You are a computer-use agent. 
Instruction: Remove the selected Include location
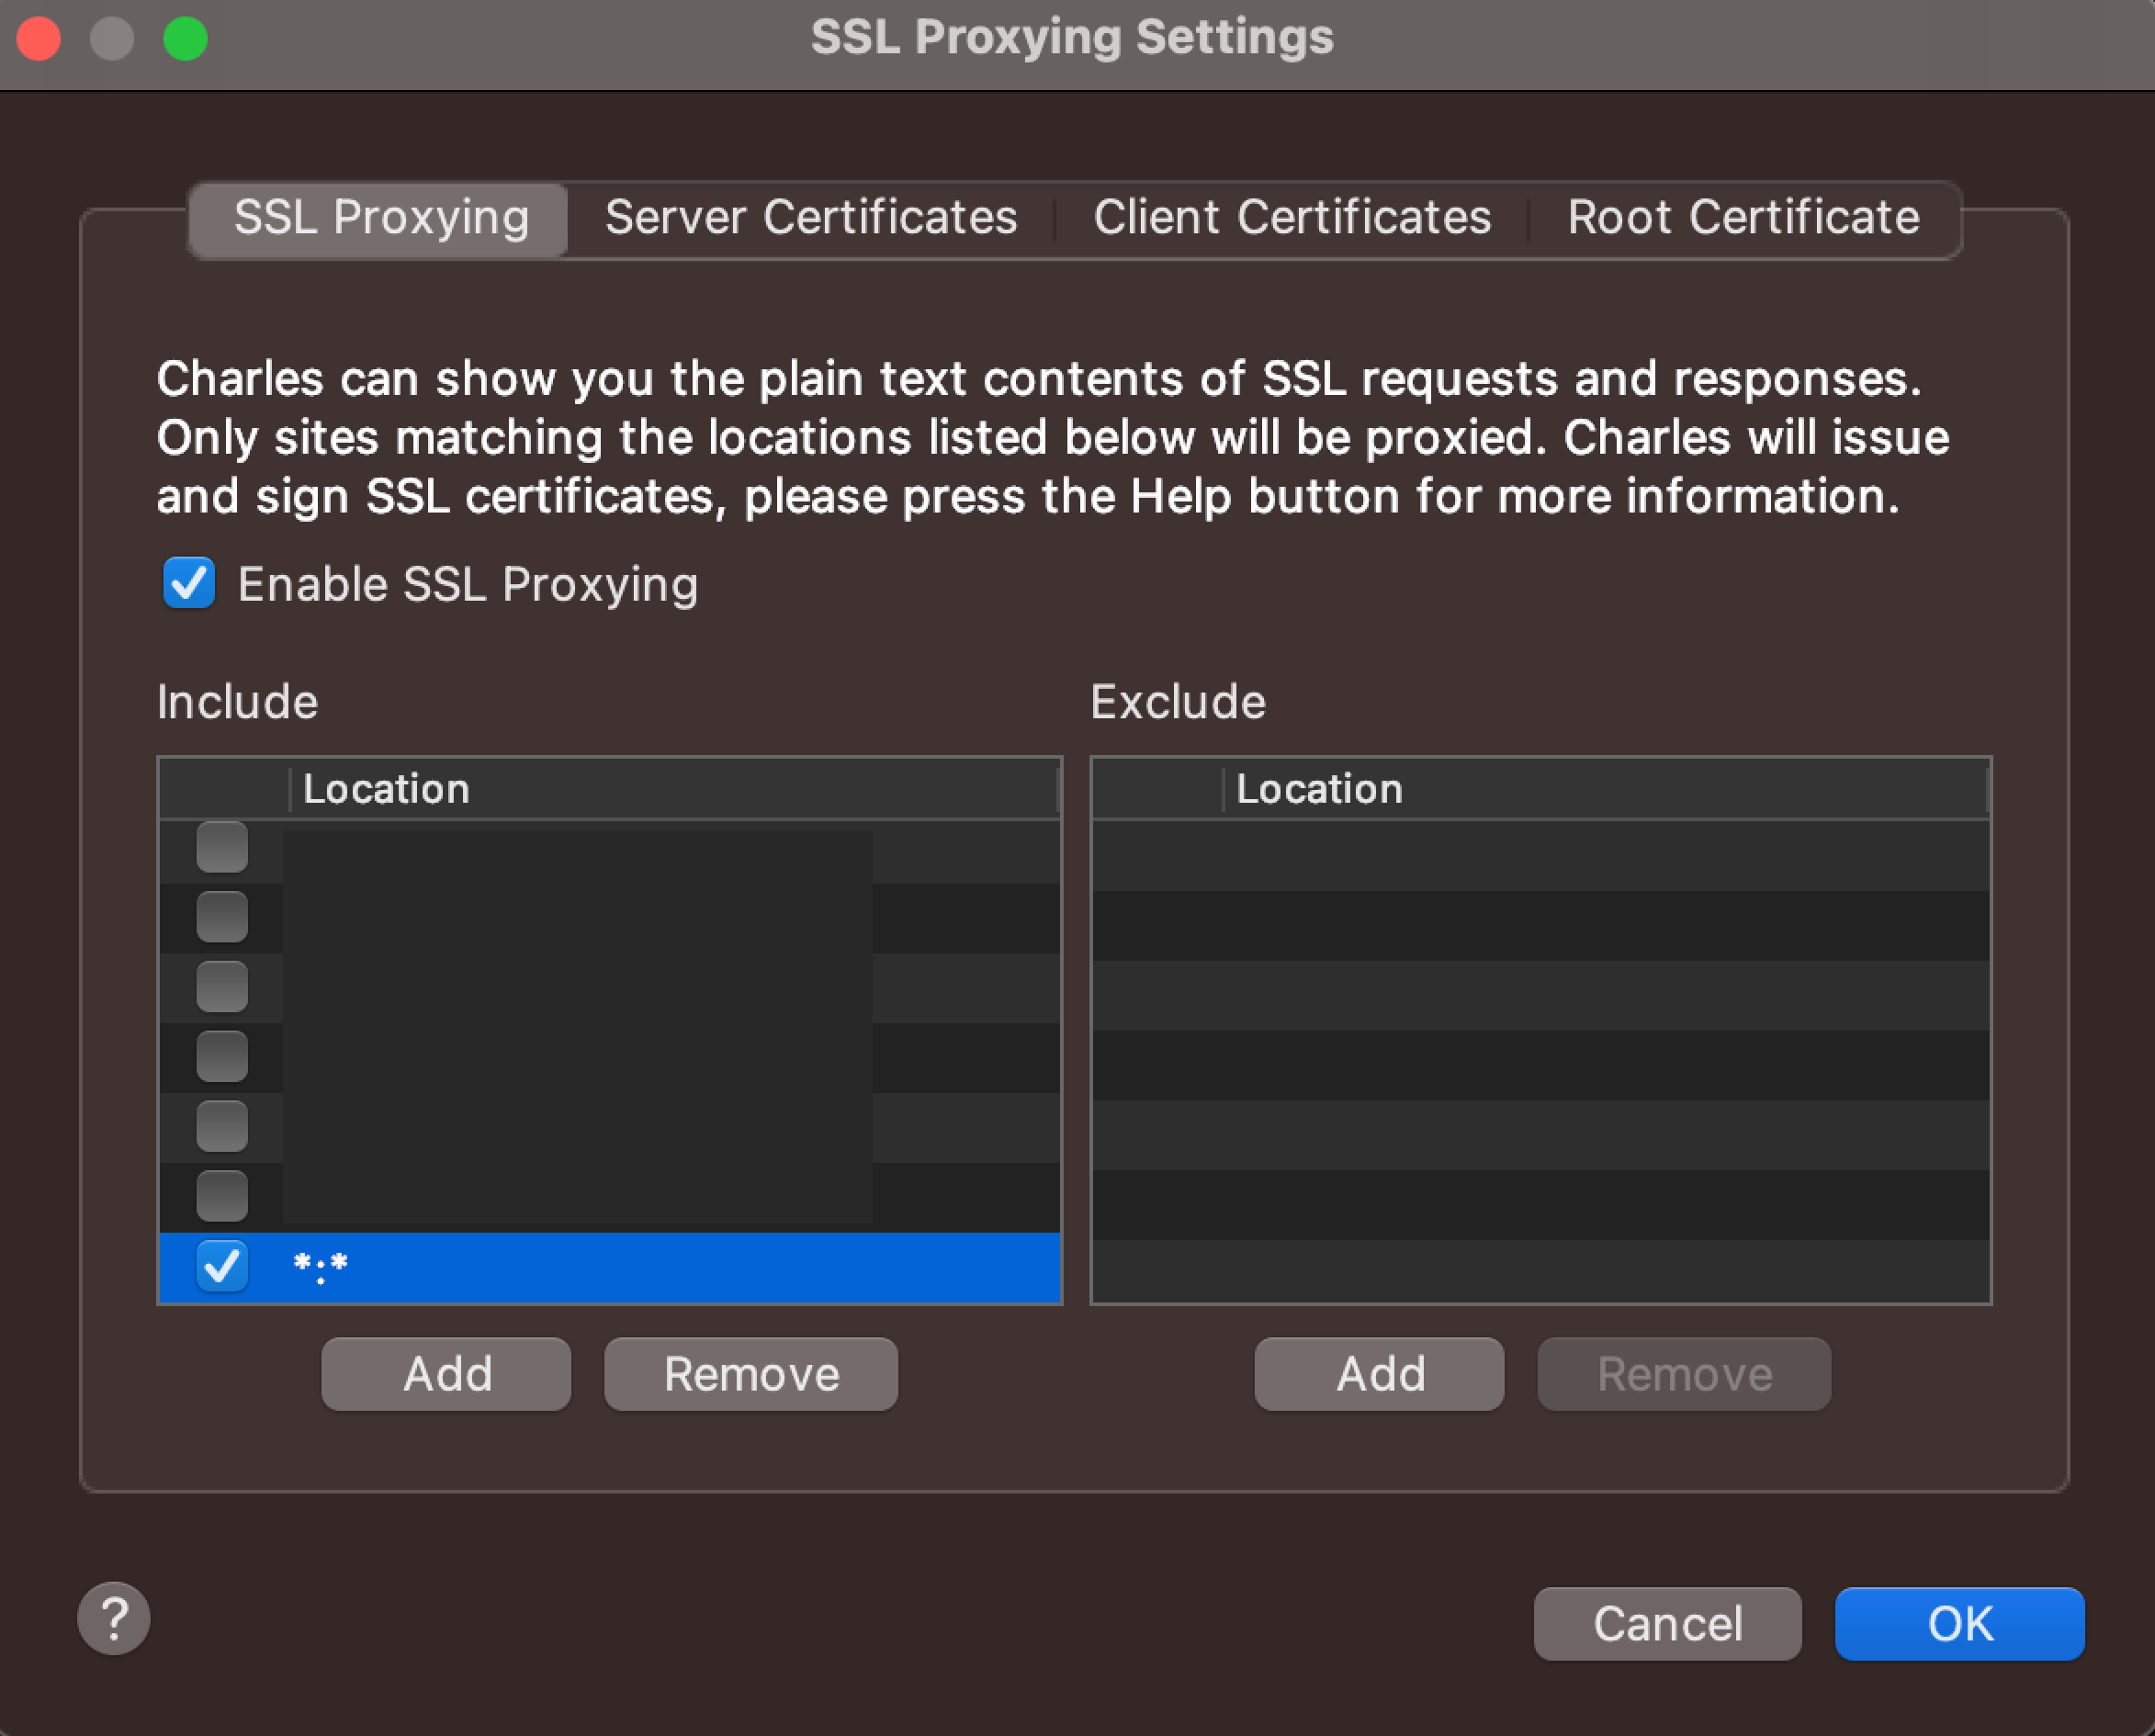click(751, 1374)
